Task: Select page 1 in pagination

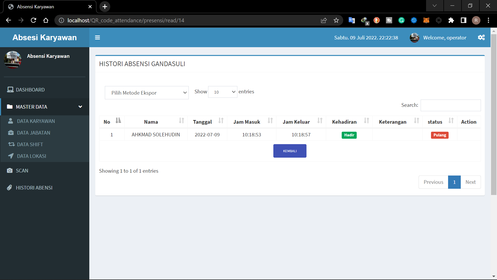Action: 454,182
